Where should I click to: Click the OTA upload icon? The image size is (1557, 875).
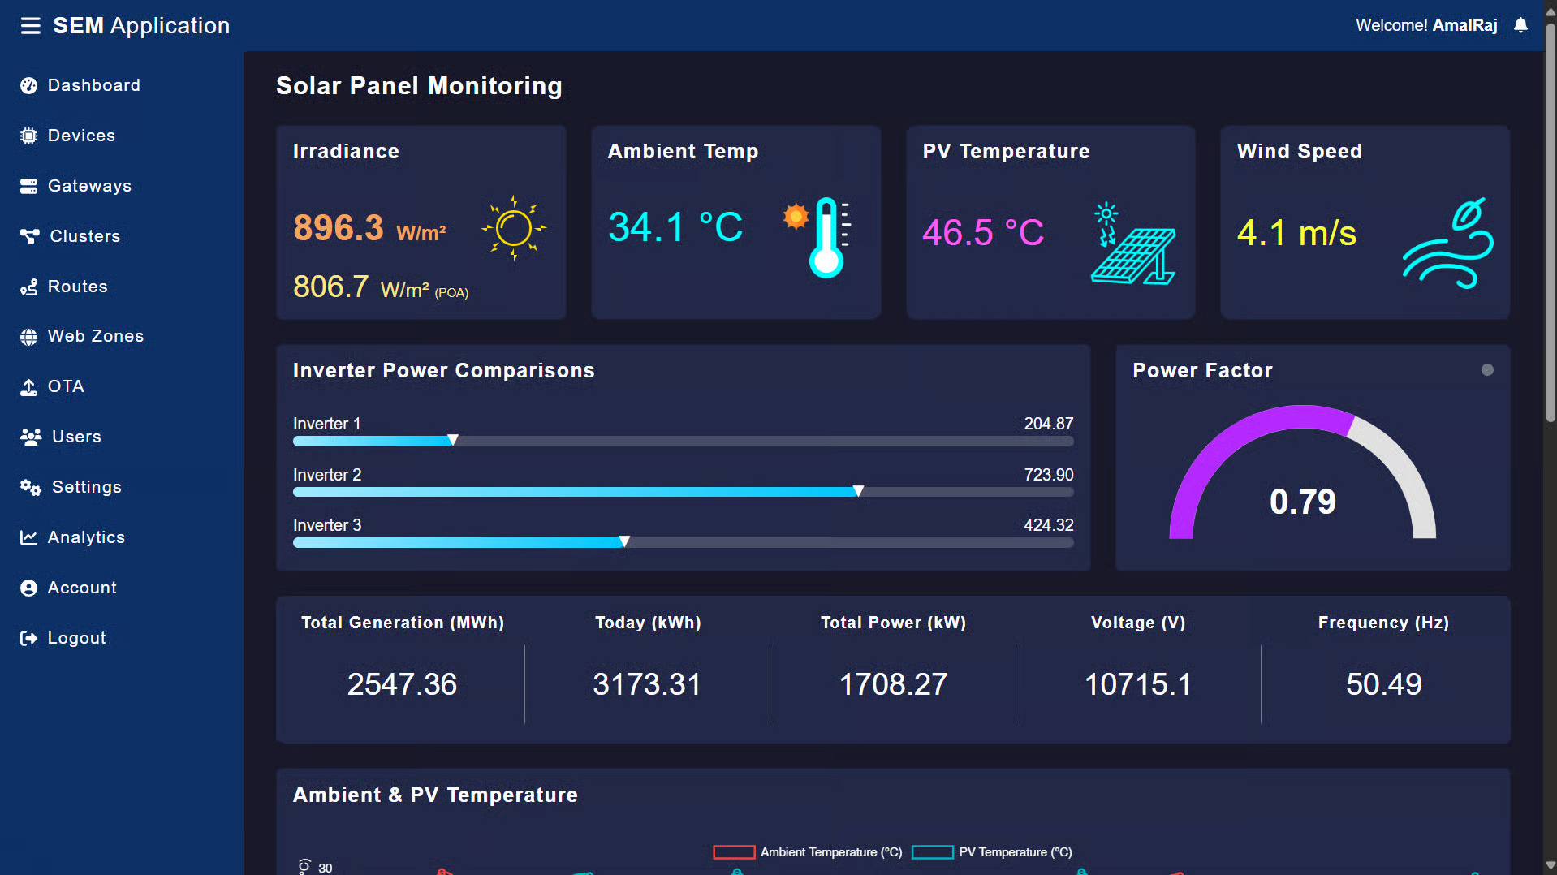point(28,387)
